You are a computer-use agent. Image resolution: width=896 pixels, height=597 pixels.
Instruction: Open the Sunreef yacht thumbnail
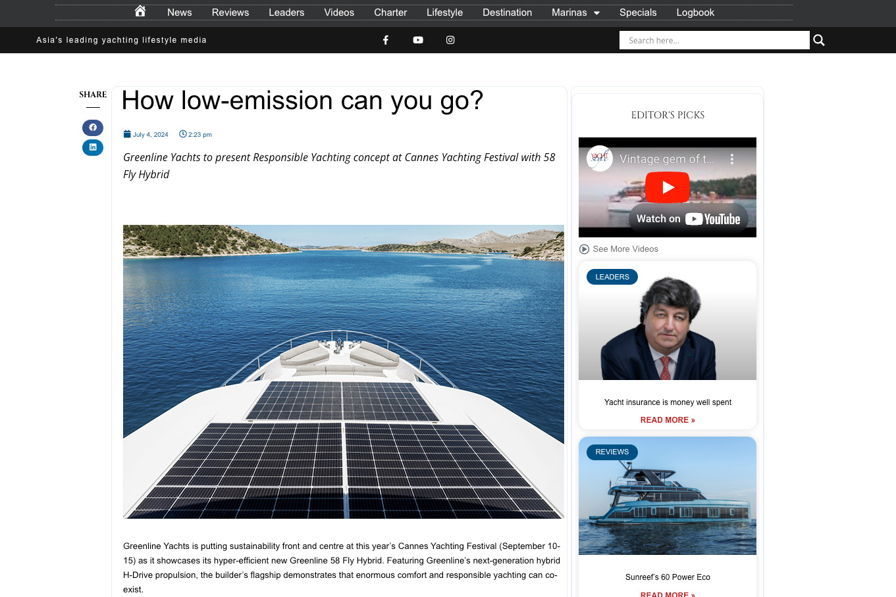pyautogui.click(x=668, y=496)
